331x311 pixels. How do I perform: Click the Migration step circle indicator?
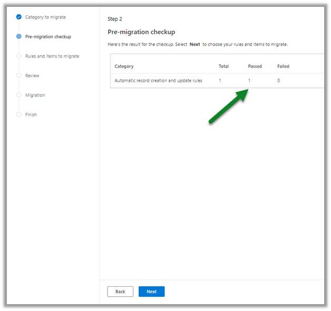pyautogui.click(x=19, y=95)
